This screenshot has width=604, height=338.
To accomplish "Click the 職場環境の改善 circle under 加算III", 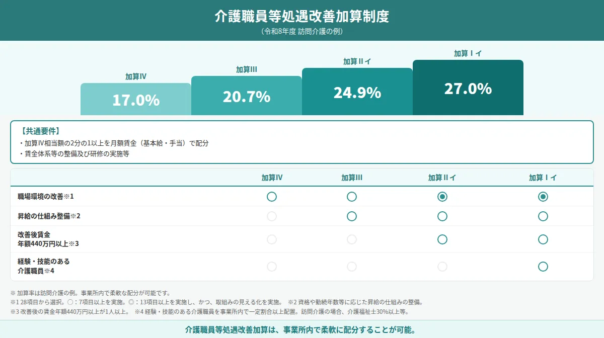I will tap(352, 197).
